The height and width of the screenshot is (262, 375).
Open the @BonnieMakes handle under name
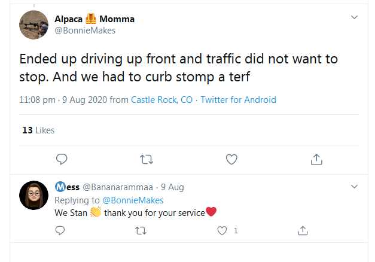[x=85, y=31]
